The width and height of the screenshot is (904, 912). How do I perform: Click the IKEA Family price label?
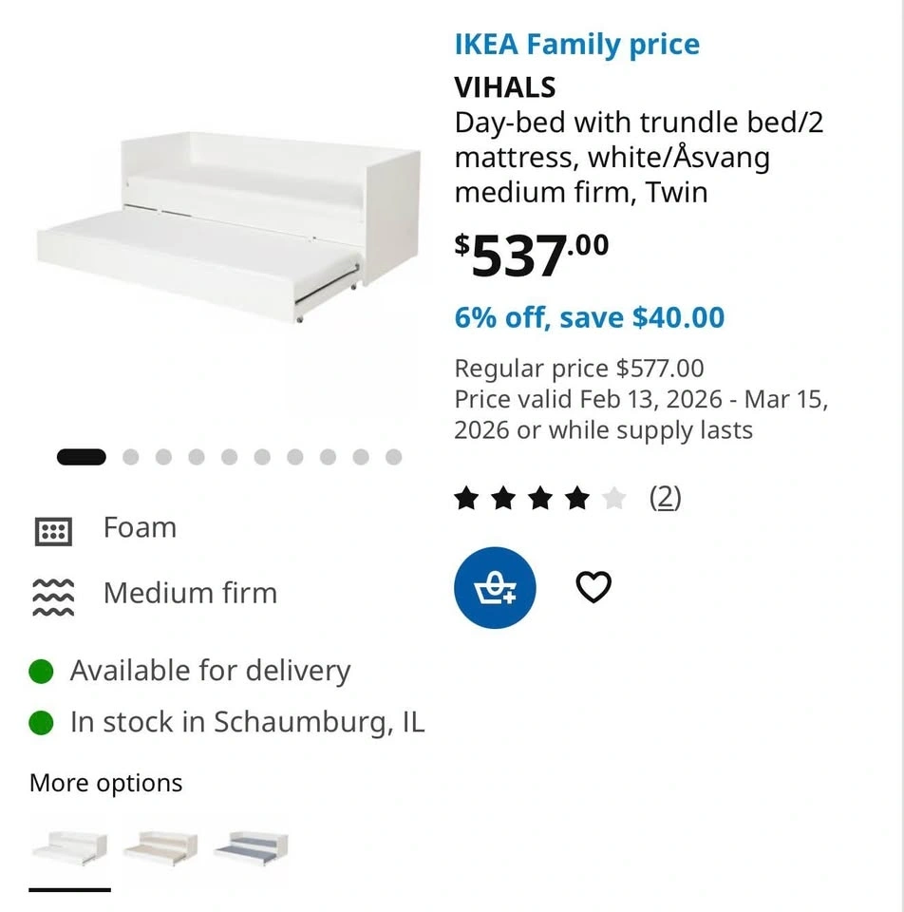pos(576,45)
